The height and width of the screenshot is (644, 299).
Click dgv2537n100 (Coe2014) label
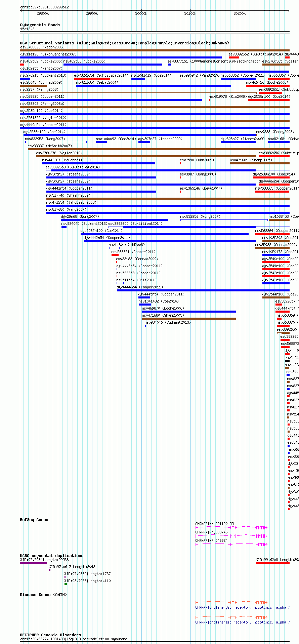[x=101, y=231]
